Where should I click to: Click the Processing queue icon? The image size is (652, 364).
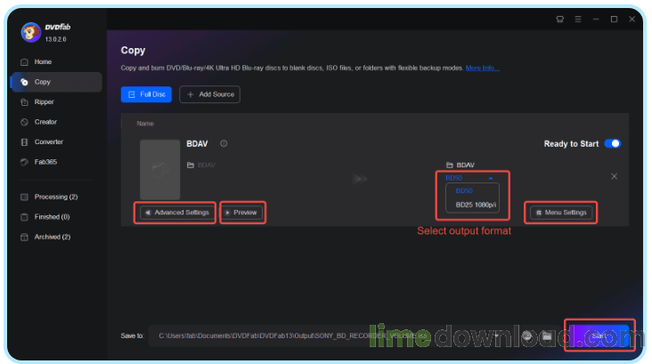click(x=24, y=197)
